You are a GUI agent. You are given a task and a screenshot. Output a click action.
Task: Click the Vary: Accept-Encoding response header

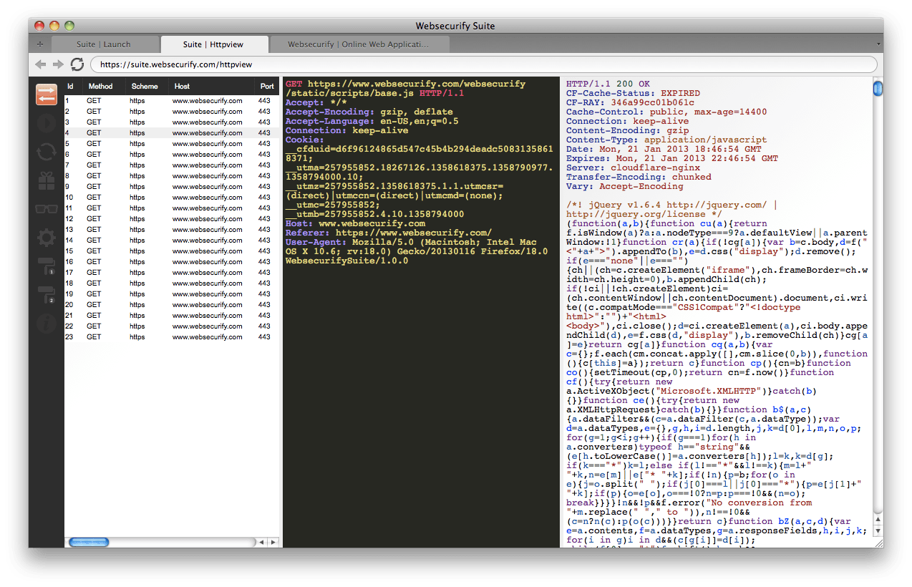[625, 187]
